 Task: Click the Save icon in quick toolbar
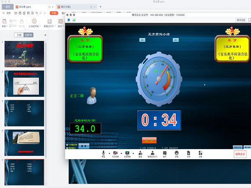click(x=20, y=13)
